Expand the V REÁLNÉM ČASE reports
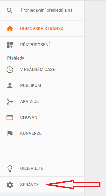Image resolution: width=106 pixels, height=196 pixels. tap(38, 69)
